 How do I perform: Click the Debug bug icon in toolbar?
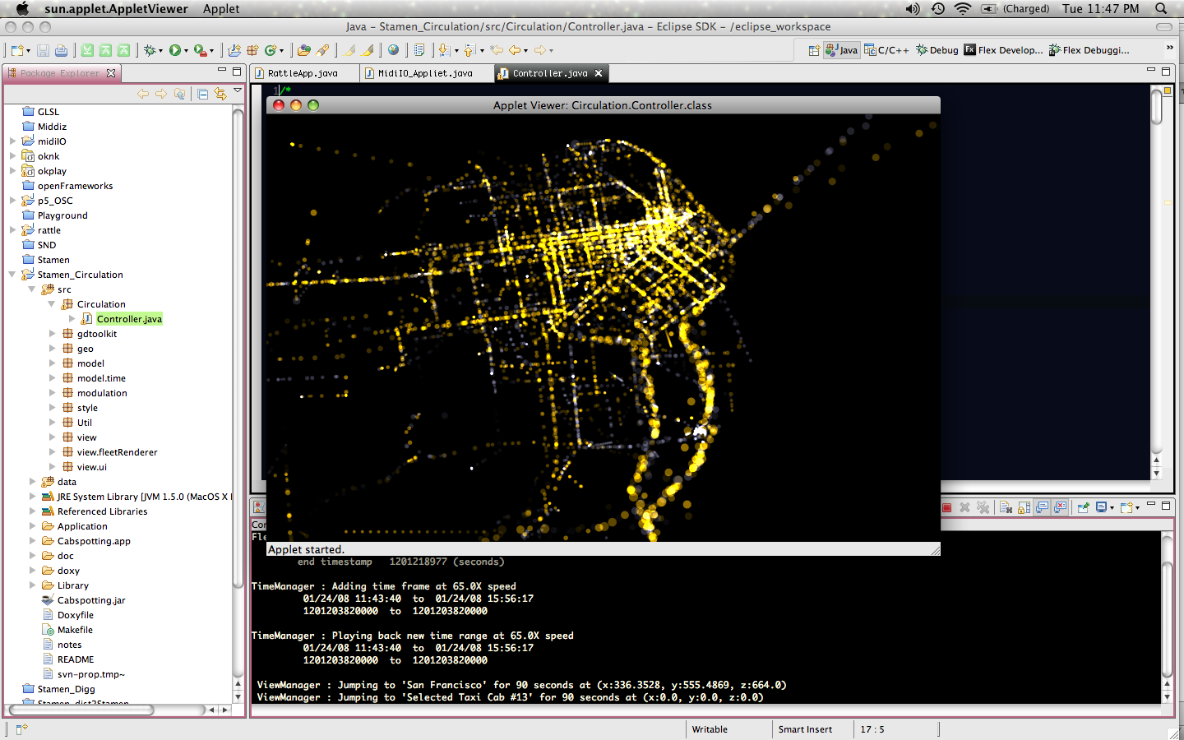(x=150, y=50)
